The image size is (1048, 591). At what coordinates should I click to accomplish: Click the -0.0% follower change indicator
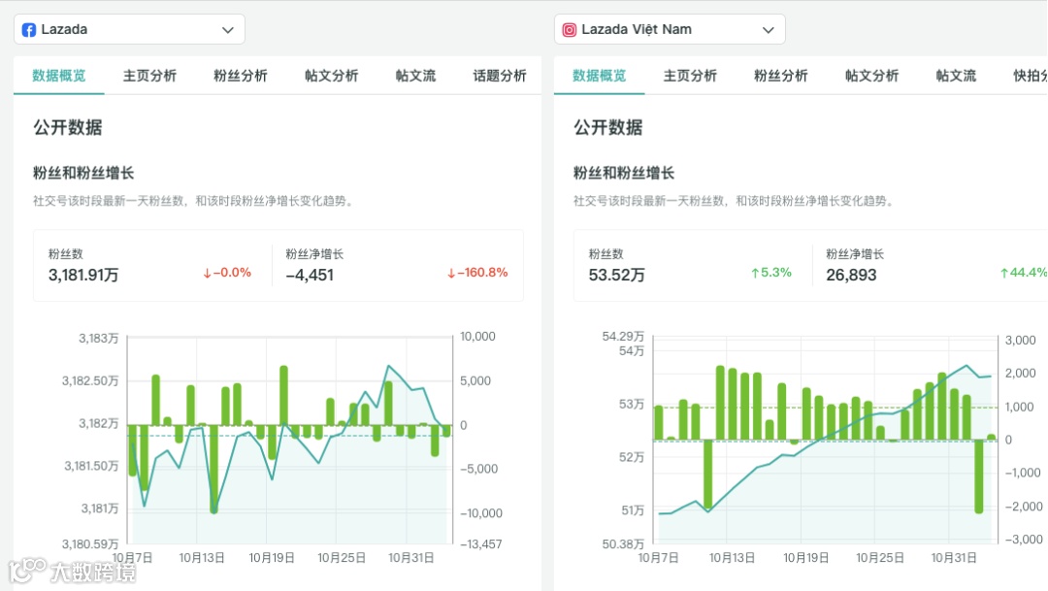pos(227,273)
